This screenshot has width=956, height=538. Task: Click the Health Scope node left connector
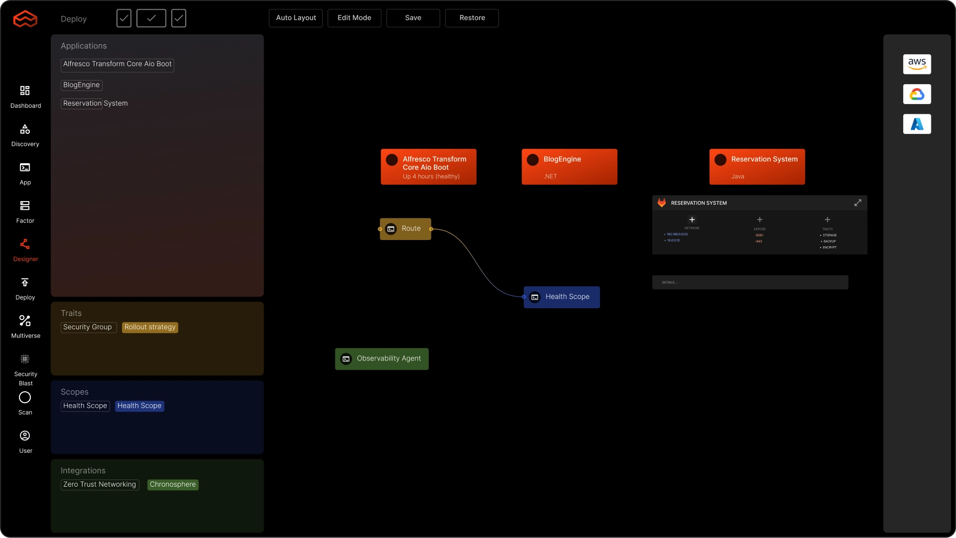[x=524, y=297]
